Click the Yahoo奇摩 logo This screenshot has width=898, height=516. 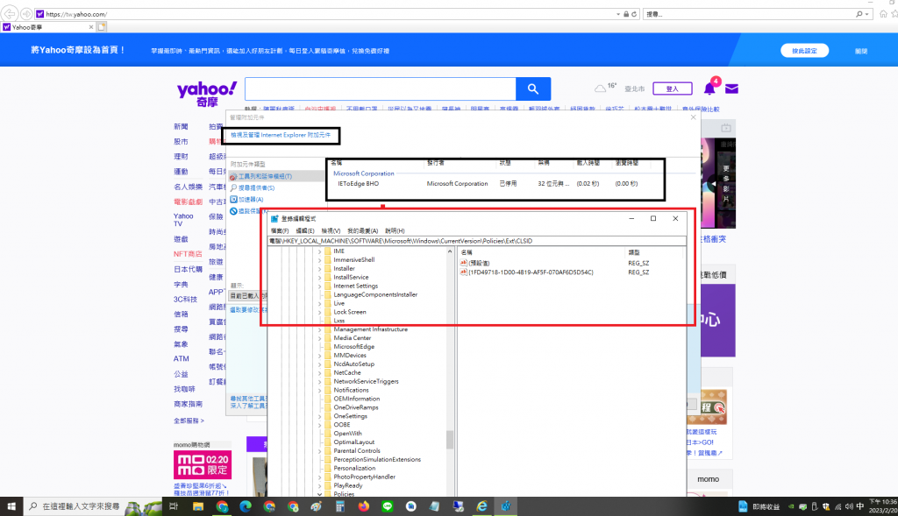(x=207, y=94)
